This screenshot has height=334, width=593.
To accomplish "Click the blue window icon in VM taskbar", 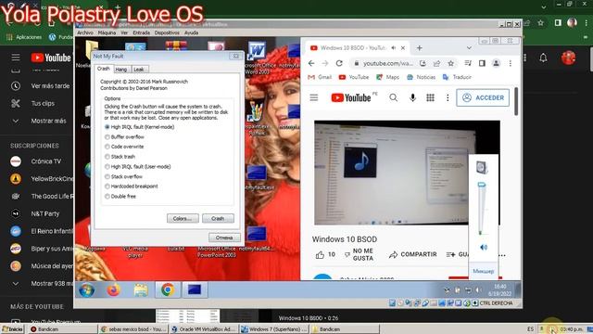I will click(x=195, y=290).
